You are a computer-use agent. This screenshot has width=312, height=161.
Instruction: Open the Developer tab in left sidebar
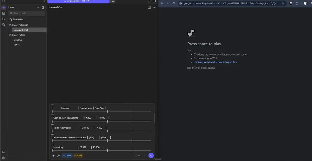[3, 13]
